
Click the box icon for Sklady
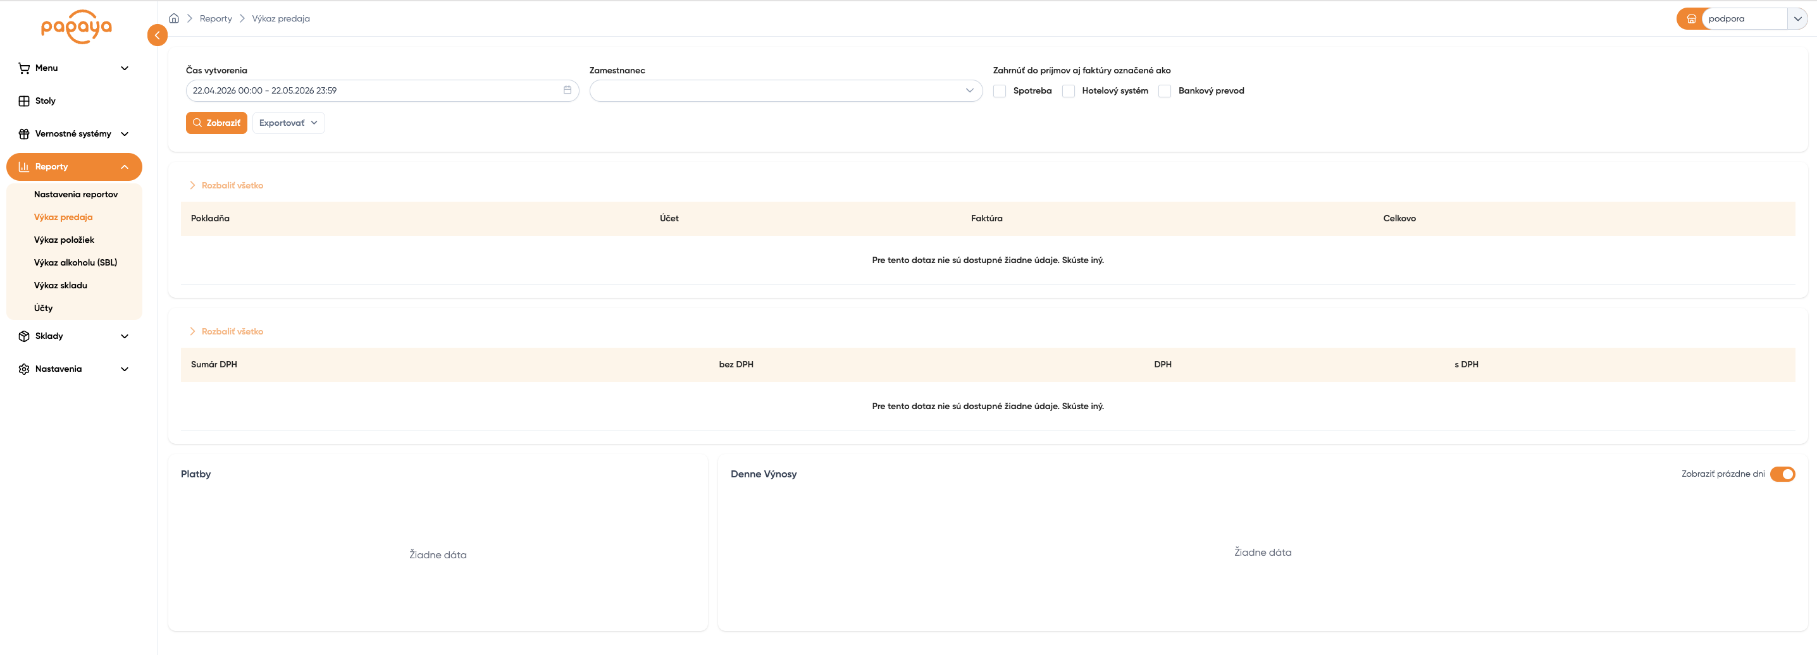(24, 336)
